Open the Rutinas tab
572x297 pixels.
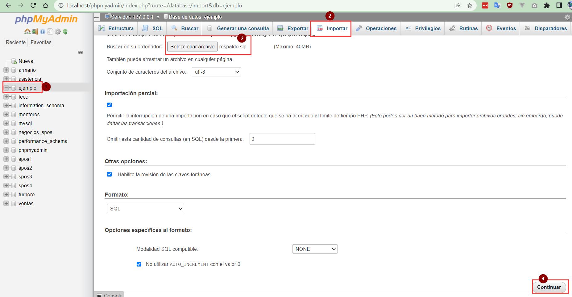pyautogui.click(x=463, y=28)
